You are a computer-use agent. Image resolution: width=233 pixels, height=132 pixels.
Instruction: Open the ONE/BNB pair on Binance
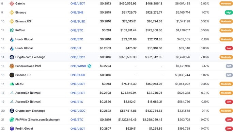[x=77, y=13]
